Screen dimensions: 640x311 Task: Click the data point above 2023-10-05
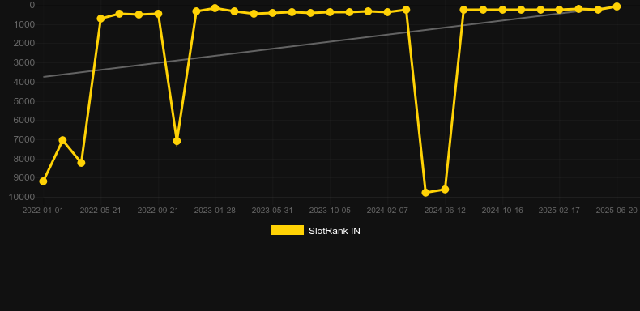click(x=330, y=12)
